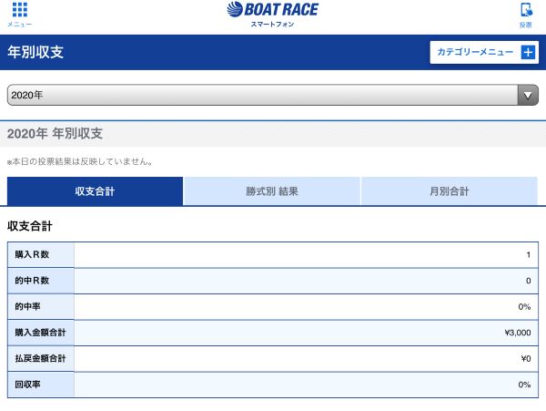Click the BOAT RACE logo
This screenshot has width=546, height=411.
tap(272, 10)
